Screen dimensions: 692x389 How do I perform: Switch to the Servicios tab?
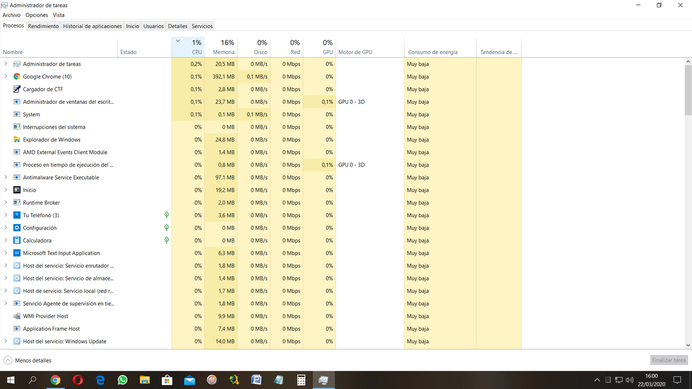pyautogui.click(x=202, y=26)
